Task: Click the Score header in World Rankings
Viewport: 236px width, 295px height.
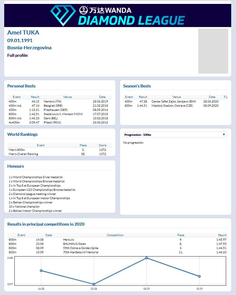Action: click(102, 145)
